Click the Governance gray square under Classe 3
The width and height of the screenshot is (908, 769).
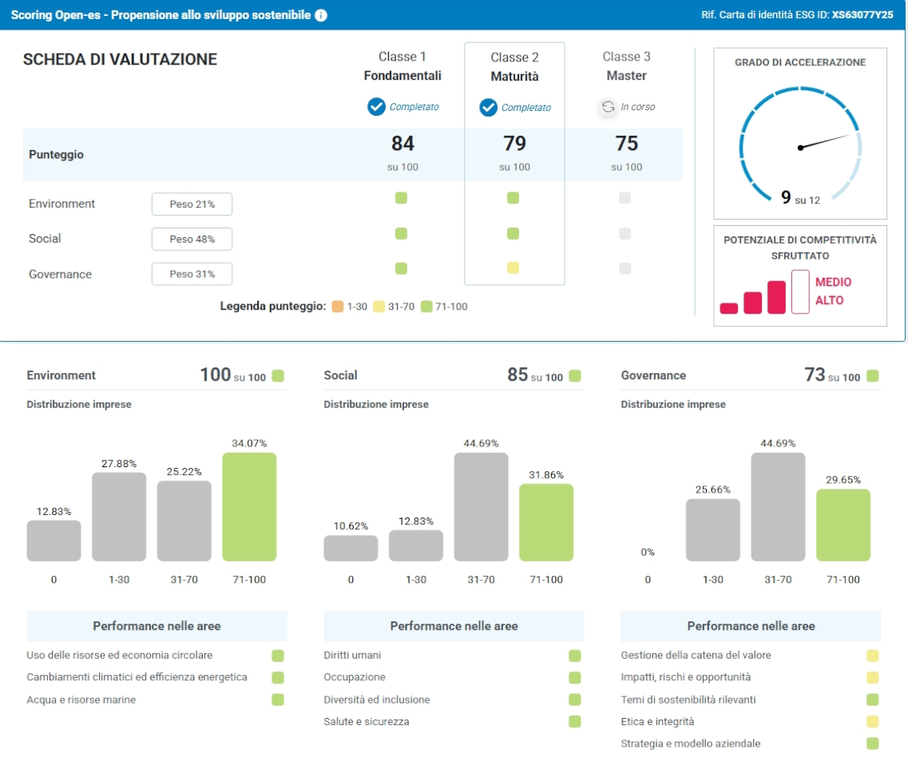pos(624,268)
